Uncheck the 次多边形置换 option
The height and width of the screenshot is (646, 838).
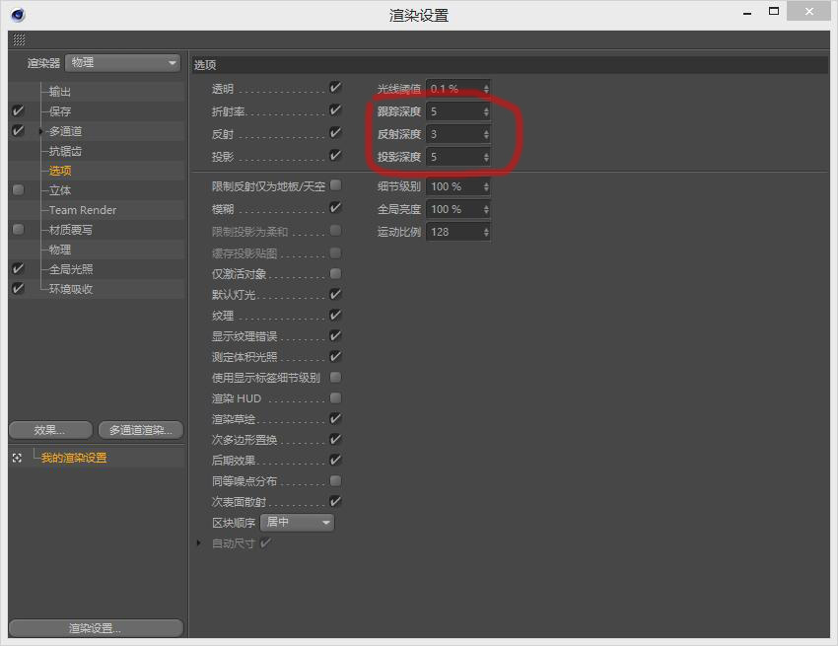[x=335, y=439]
